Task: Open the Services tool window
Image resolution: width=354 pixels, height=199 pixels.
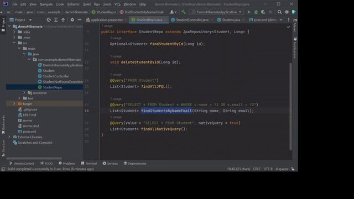Action: point(110,164)
